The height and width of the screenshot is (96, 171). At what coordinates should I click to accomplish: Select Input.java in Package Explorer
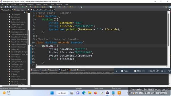(14, 82)
